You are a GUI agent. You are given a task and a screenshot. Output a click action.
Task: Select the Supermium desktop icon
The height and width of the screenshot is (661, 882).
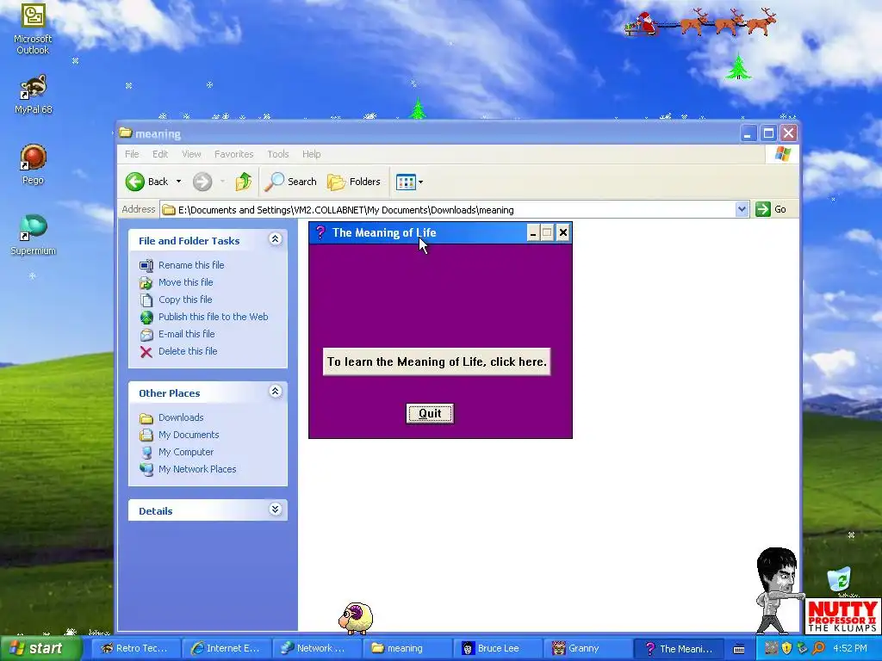click(33, 235)
